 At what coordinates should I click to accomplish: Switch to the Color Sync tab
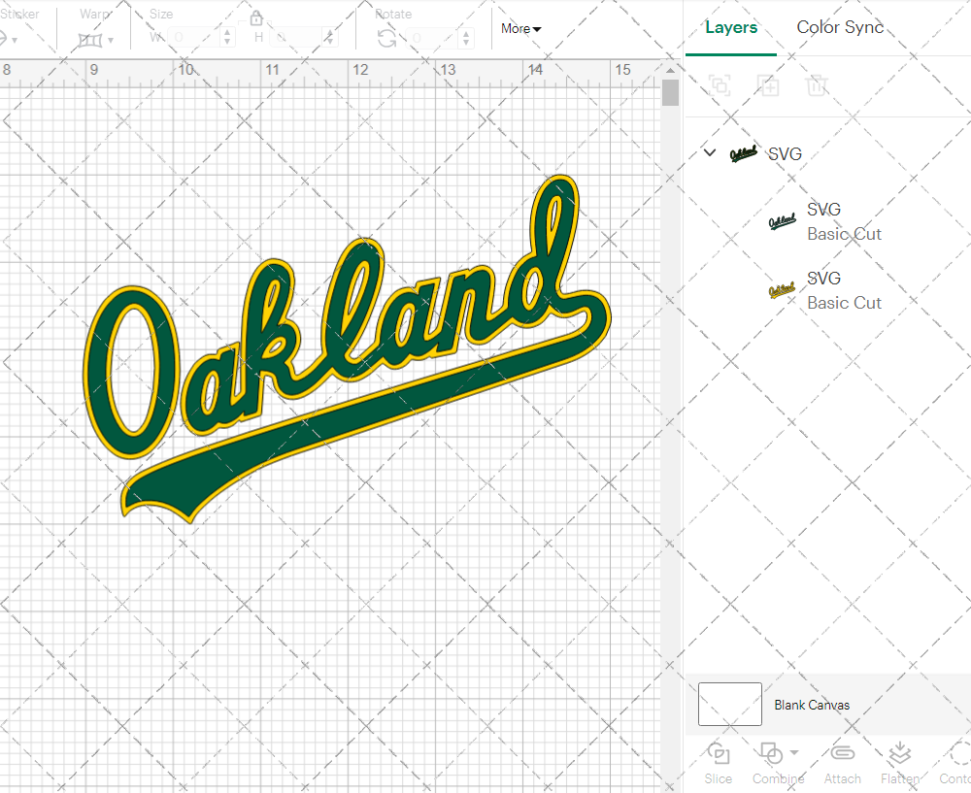pyautogui.click(x=840, y=27)
